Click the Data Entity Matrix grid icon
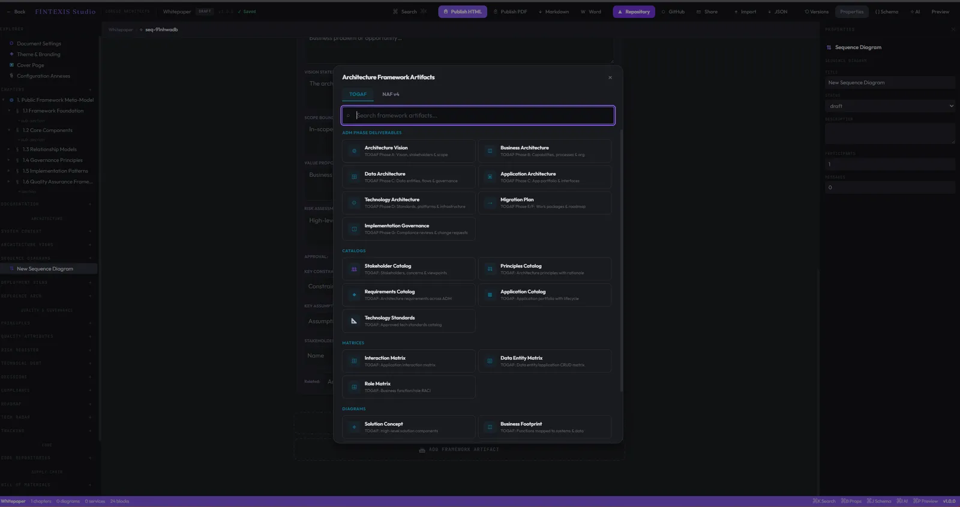This screenshot has width=960, height=507. [x=490, y=361]
